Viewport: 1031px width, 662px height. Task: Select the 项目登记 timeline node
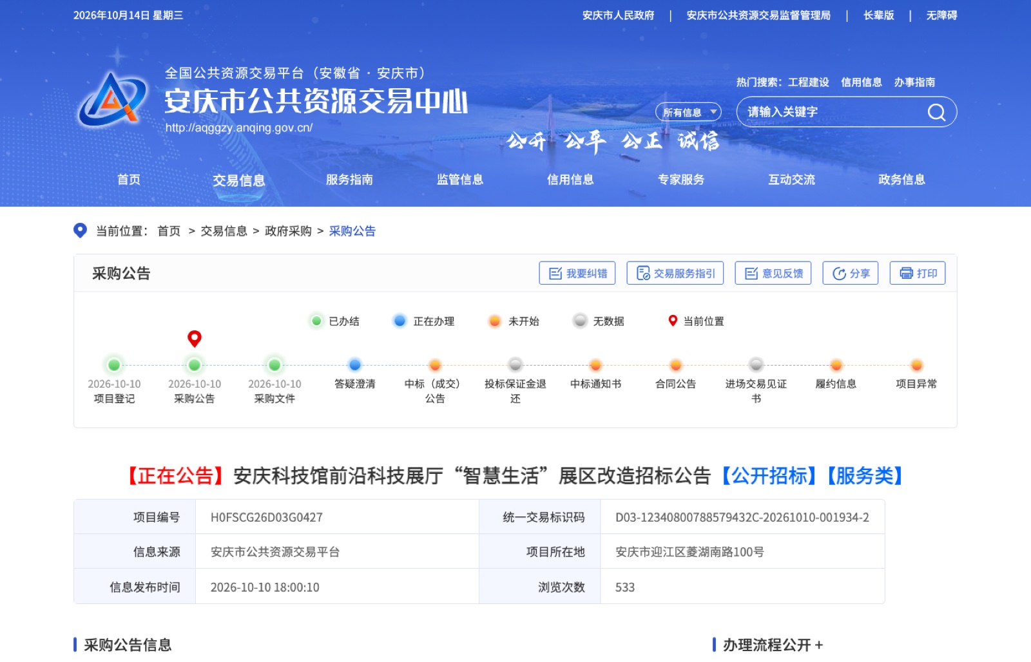114,365
